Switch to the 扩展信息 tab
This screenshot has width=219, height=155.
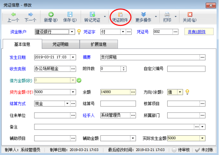98,44
